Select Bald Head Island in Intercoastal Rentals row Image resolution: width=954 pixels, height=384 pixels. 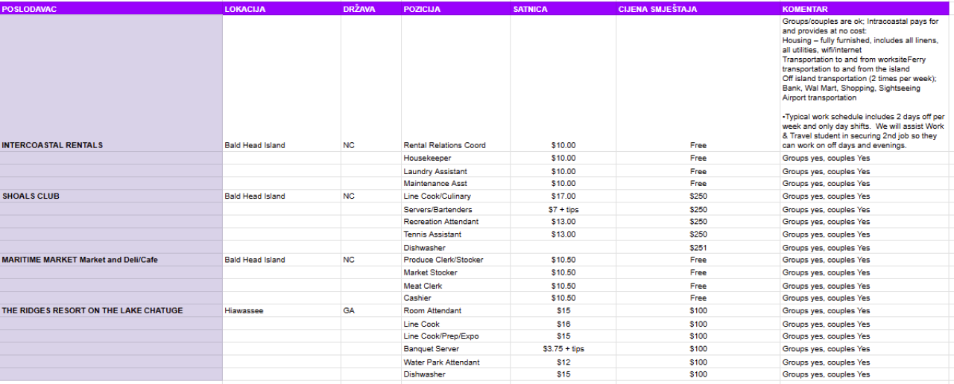pos(282,84)
